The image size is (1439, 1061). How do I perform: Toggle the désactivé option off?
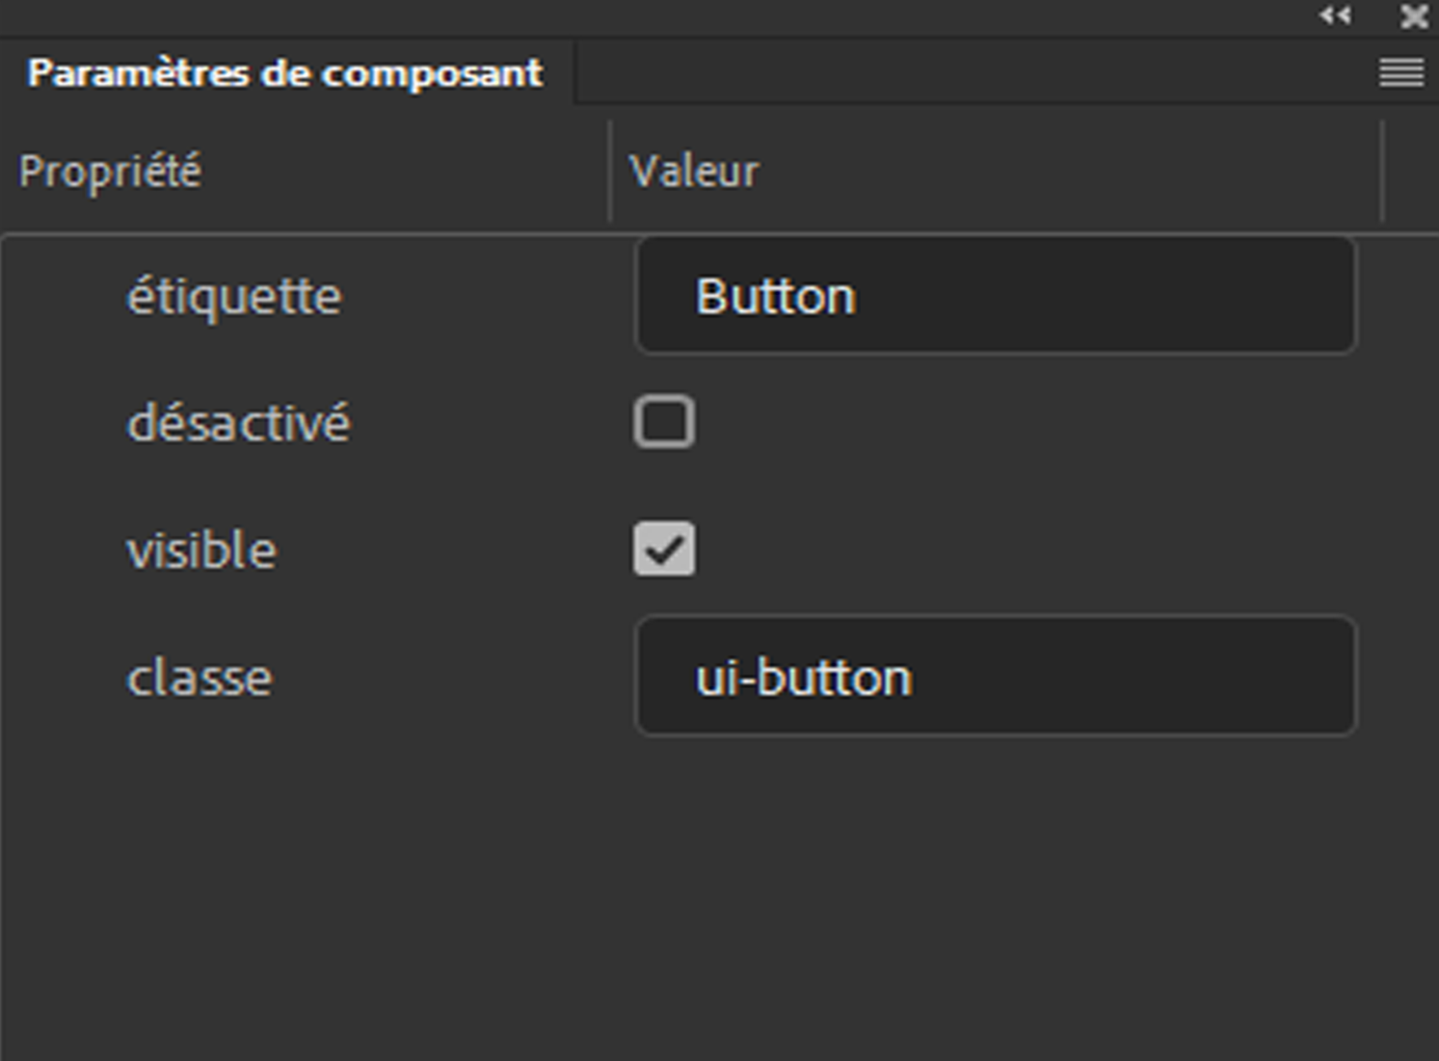click(665, 421)
